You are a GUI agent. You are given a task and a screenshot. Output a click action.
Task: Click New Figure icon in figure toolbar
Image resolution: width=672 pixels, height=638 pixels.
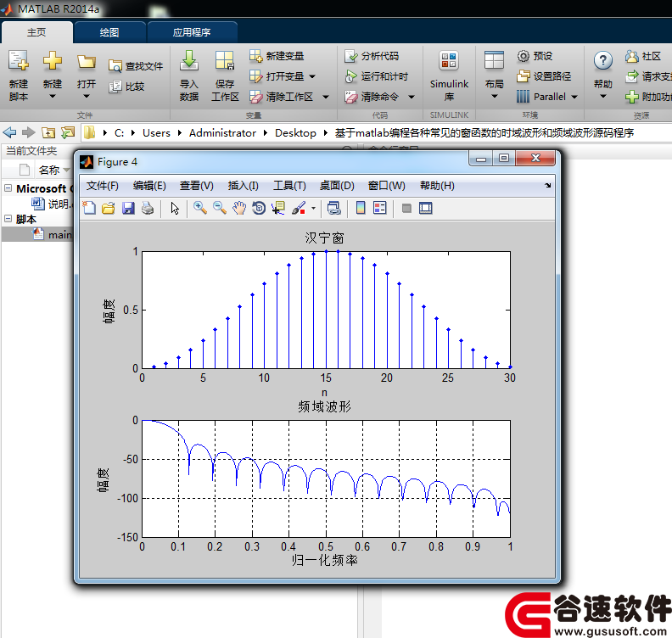pyautogui.click(x=89, y=208)
